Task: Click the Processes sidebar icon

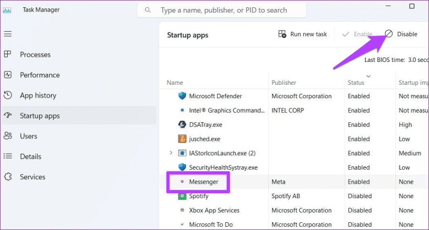Action: [8, 54]
